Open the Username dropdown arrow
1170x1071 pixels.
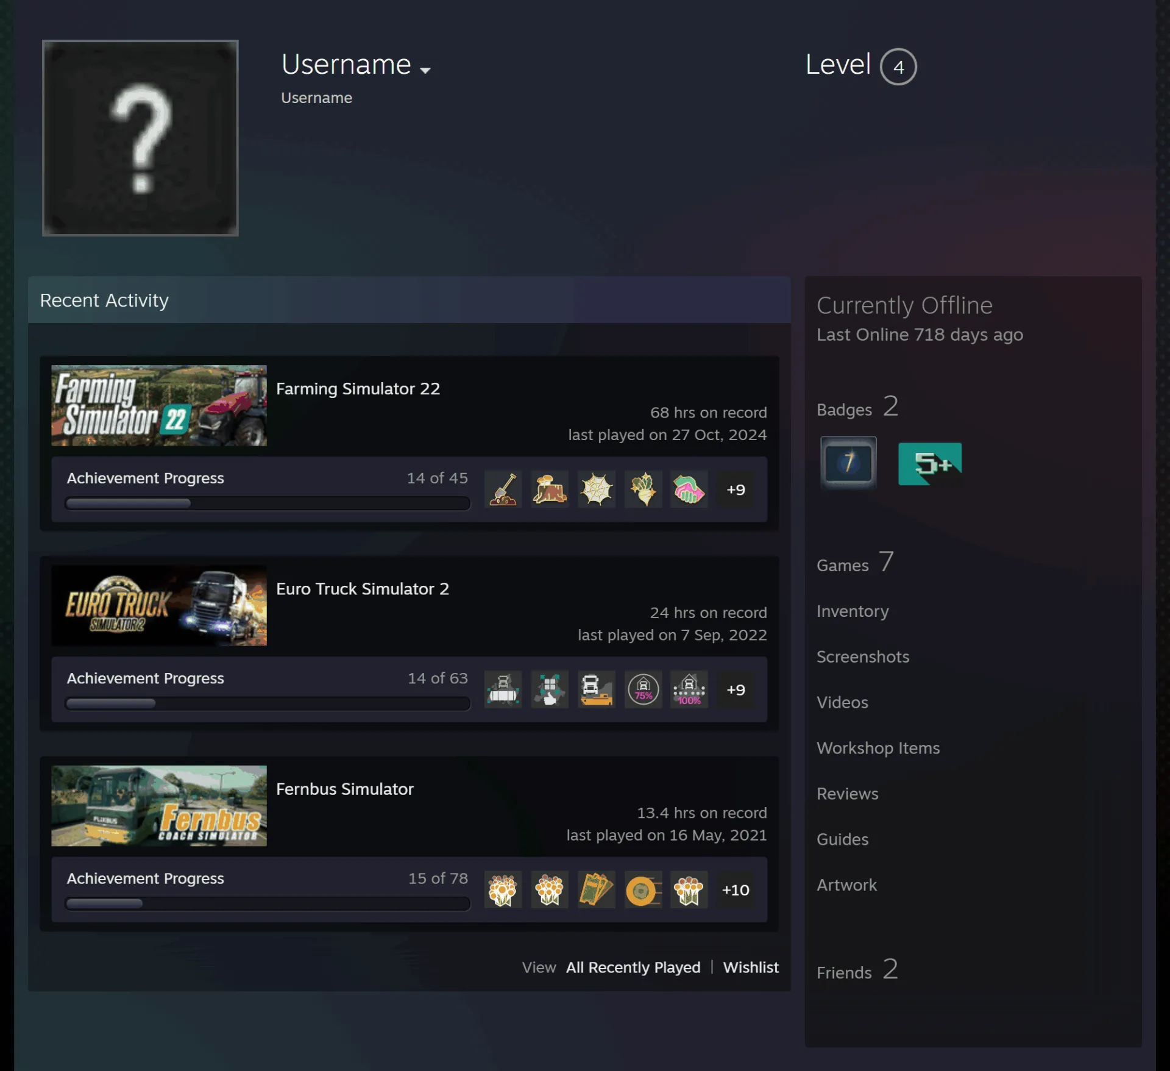(x=425, y=70)
